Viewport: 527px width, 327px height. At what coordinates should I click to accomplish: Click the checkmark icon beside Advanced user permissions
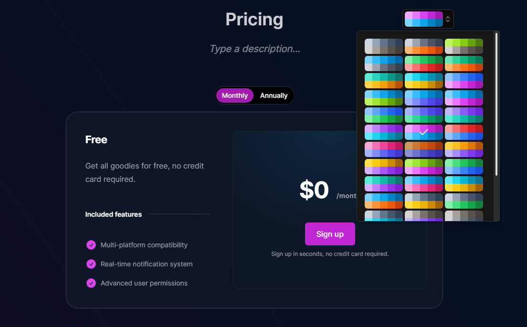(91, 283)
